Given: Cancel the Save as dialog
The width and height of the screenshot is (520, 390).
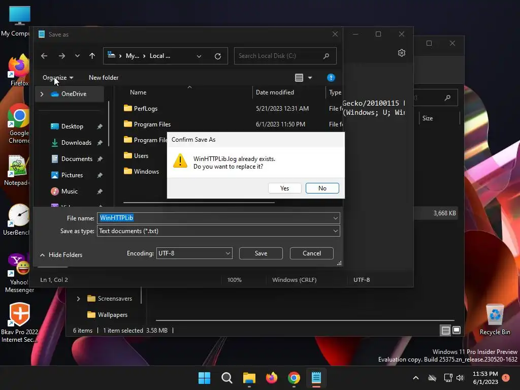Looking at the screenshot, I should [311, 253].
